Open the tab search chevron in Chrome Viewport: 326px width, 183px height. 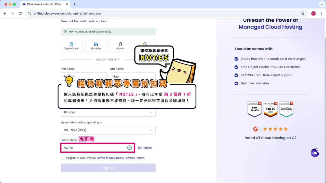(321, 4)
